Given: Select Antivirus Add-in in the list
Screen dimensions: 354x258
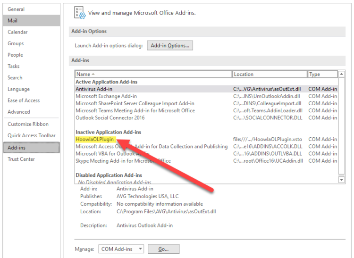Looking at the screenshot, I should (94, 89).
